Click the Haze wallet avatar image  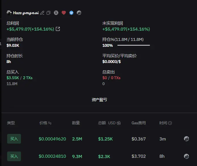click(x=9, y=13)
